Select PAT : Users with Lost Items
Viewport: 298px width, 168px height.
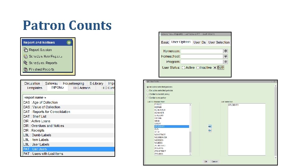point(69,154)
